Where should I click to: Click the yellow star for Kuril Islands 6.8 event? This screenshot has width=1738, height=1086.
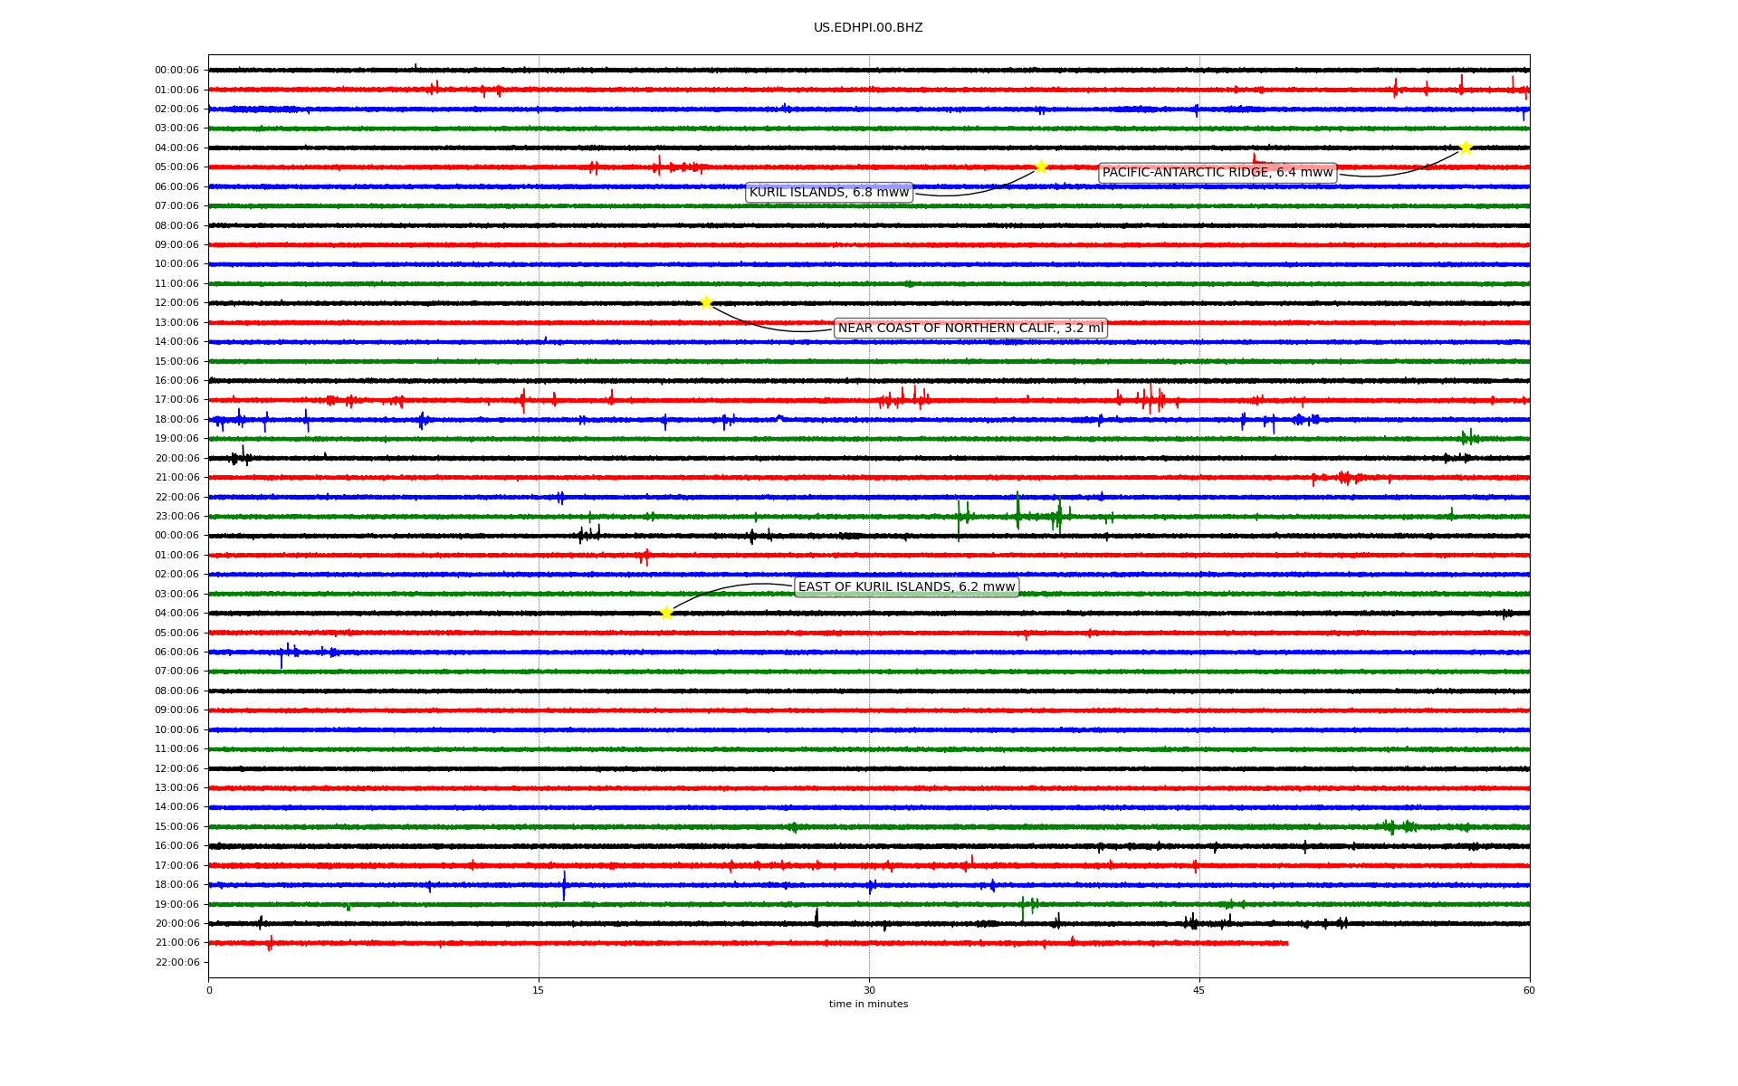click(1041, 167)
